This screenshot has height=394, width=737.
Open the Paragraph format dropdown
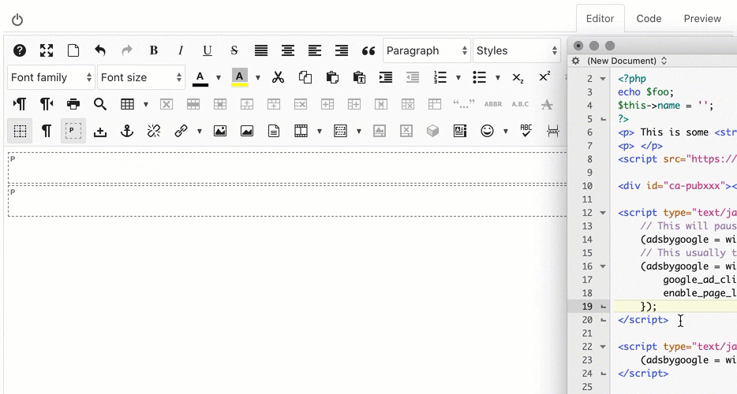(x=427, y=50)
